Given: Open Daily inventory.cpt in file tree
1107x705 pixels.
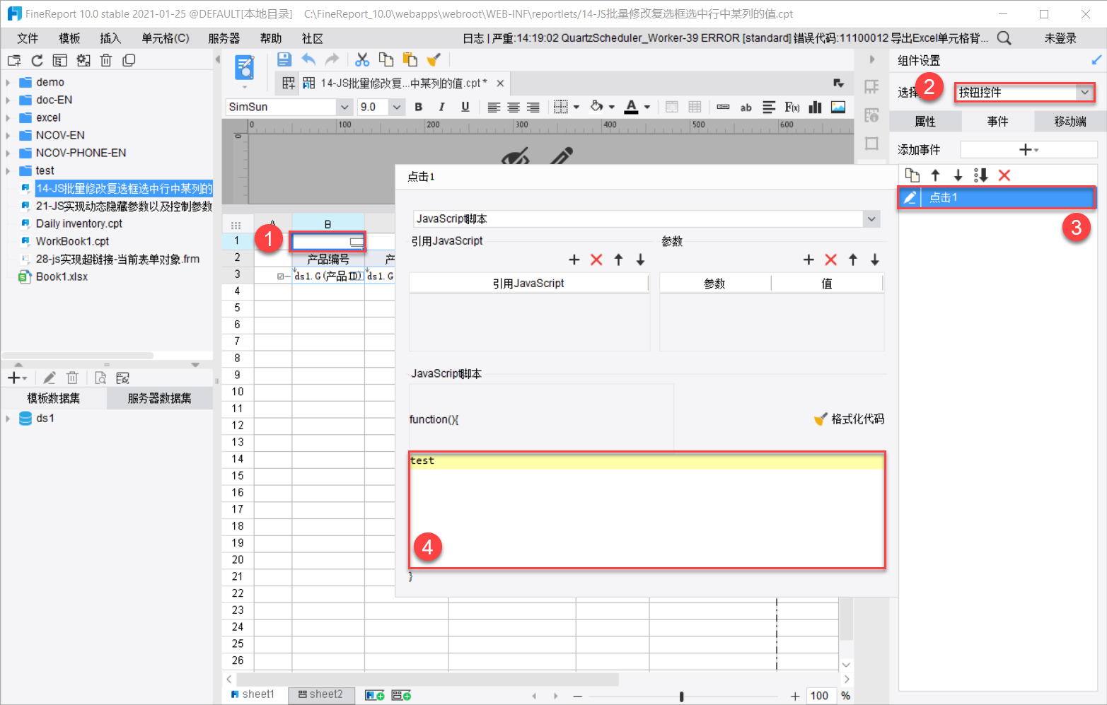Looking at the screenshot, I should [x=79, y=223].
